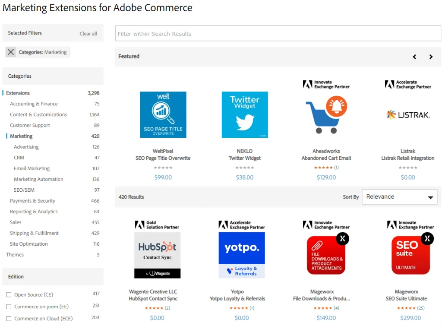Click the Yotpo Loyalty & Referrals icon
442x323 pixels.
[x=242, y=255]
